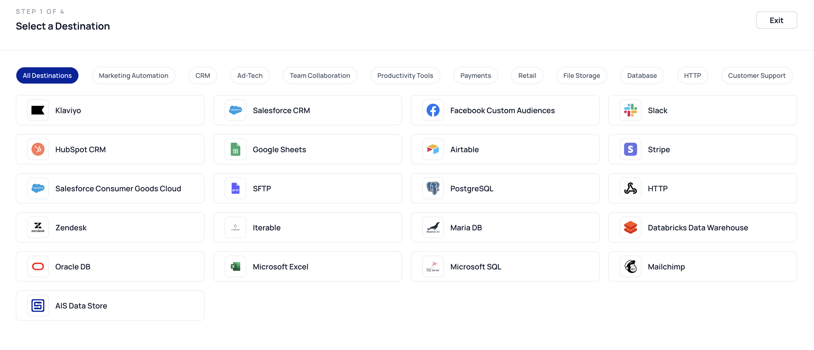The image size is (814, 350).
Task: Select the Databricks Data Warehouse icon
Action: [630, 227]
